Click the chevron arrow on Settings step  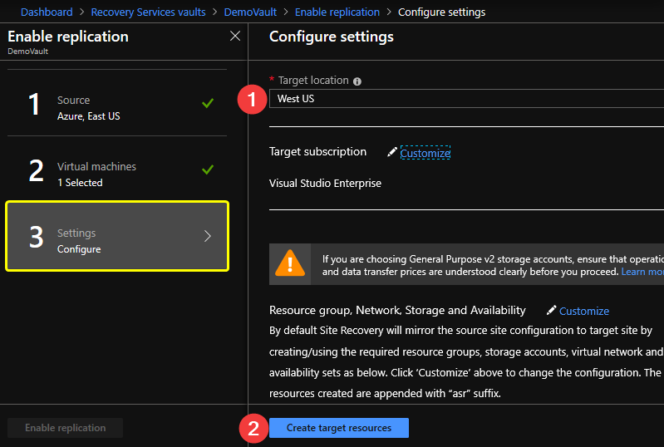pos(208,236)
